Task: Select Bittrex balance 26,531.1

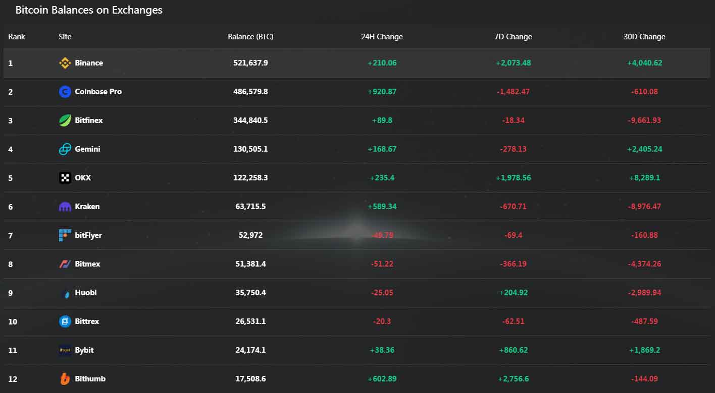Action: tap(250, 321)
